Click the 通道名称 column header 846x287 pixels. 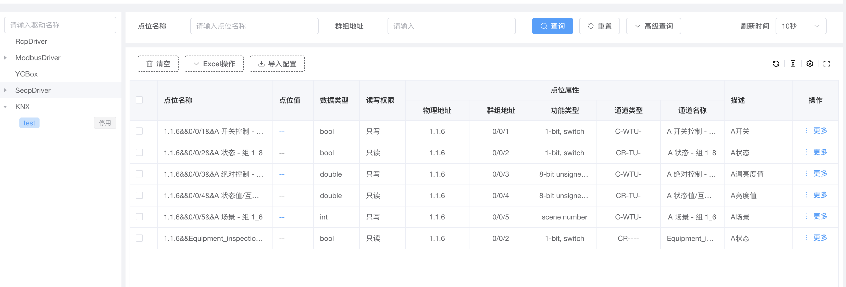tap(692, 111)
